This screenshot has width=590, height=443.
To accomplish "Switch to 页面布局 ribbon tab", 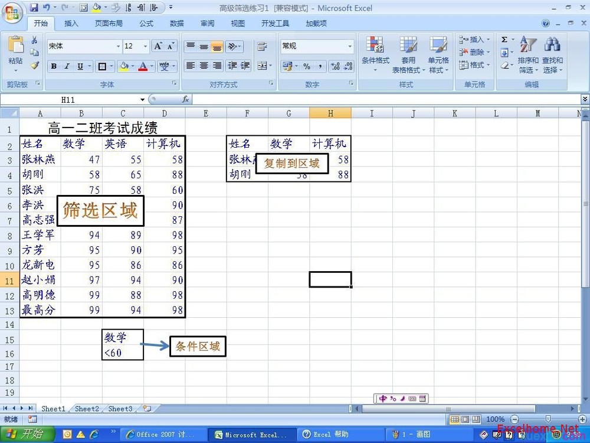I will [x=109, y=24].
